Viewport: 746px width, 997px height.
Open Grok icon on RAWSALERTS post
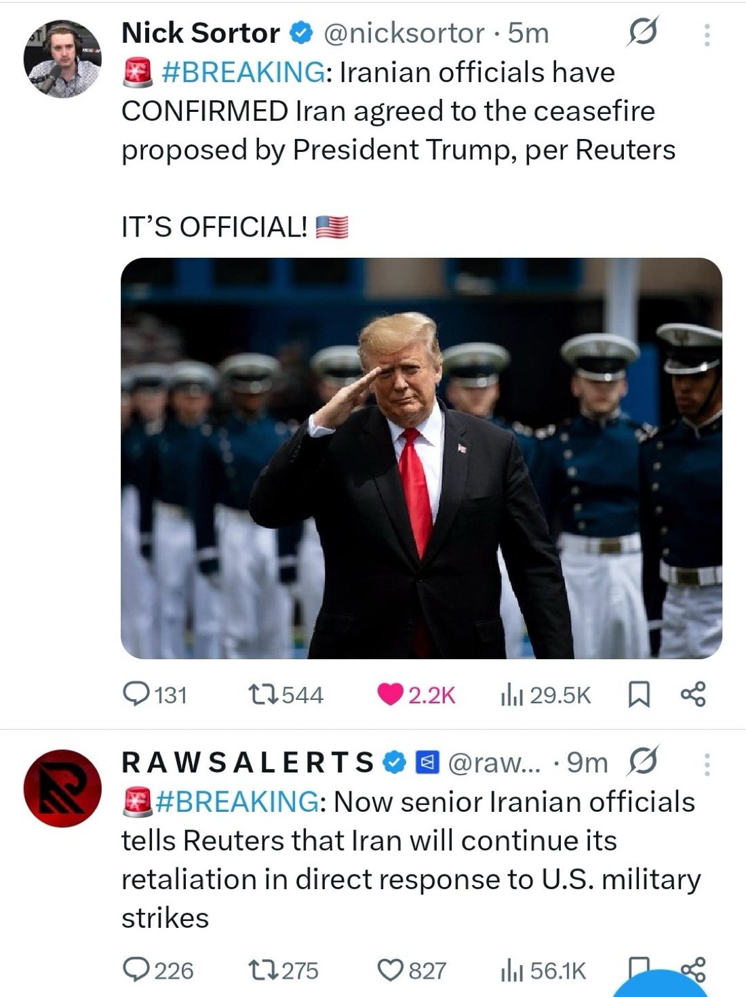tap(642, 762)
